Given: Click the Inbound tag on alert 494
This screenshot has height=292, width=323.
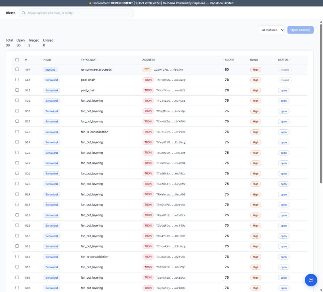Looking at the screenshot, I should (x=50, y=69).
